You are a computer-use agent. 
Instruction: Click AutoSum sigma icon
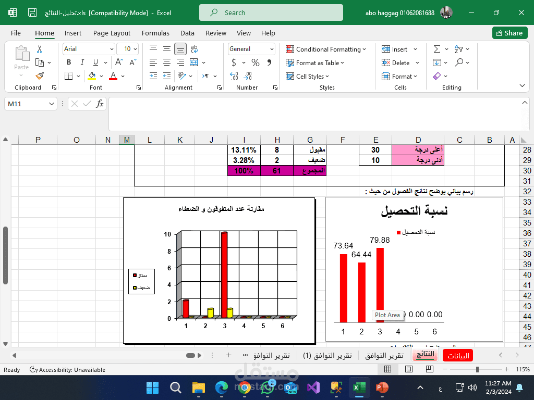tap(437, 49)
